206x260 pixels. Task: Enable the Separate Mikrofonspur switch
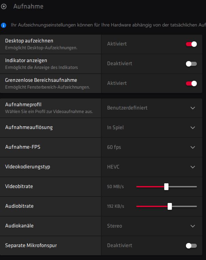tap(191, 246)
